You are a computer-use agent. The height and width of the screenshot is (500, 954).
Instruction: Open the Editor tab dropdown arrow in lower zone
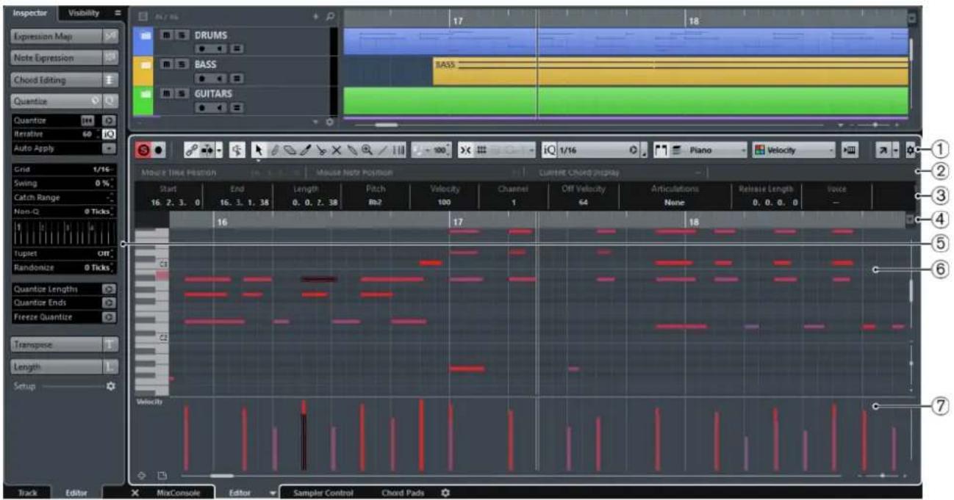[x=273, y=493]
